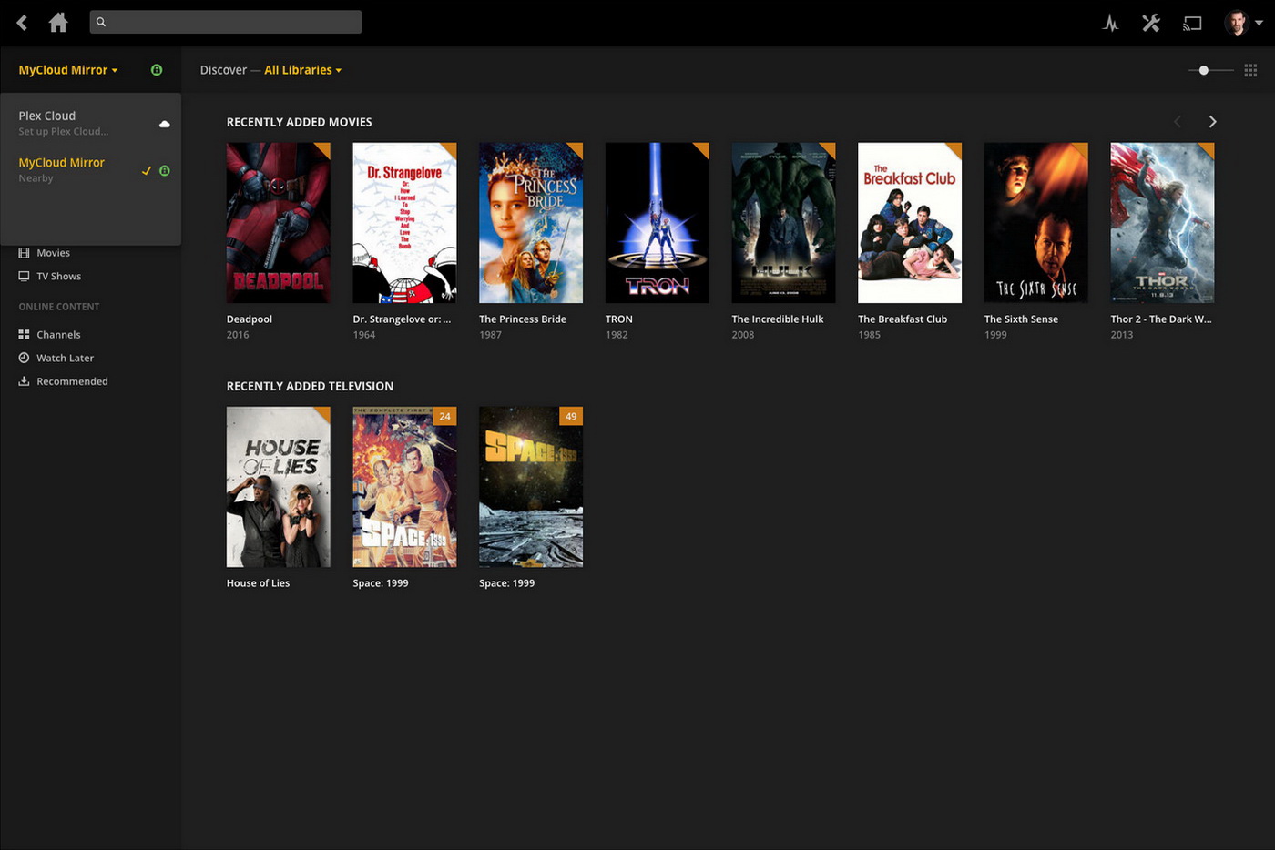Viewport: 1275px width, 850px height.
Task: Open the activity status icon
Action: [1110, 23]
